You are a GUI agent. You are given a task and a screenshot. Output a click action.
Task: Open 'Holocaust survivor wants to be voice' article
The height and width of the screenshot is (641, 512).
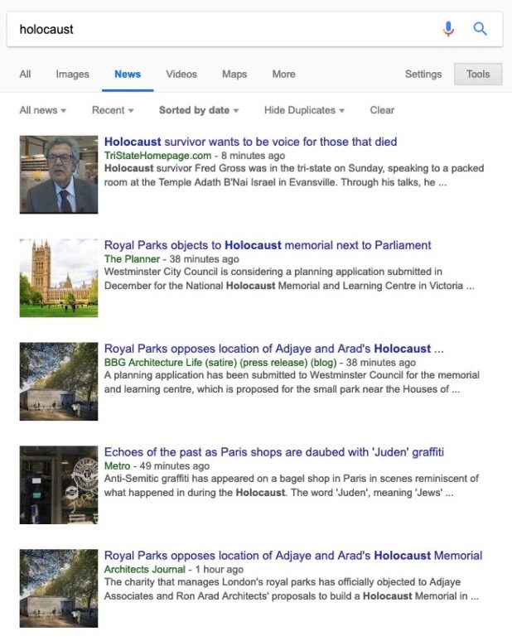[x=251, y=142]
